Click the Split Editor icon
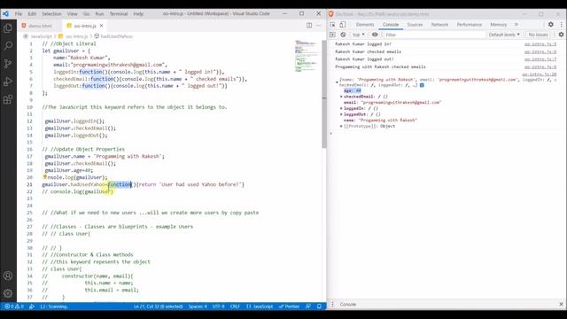This screenshot has height=319, width=567. click(309, 26)
